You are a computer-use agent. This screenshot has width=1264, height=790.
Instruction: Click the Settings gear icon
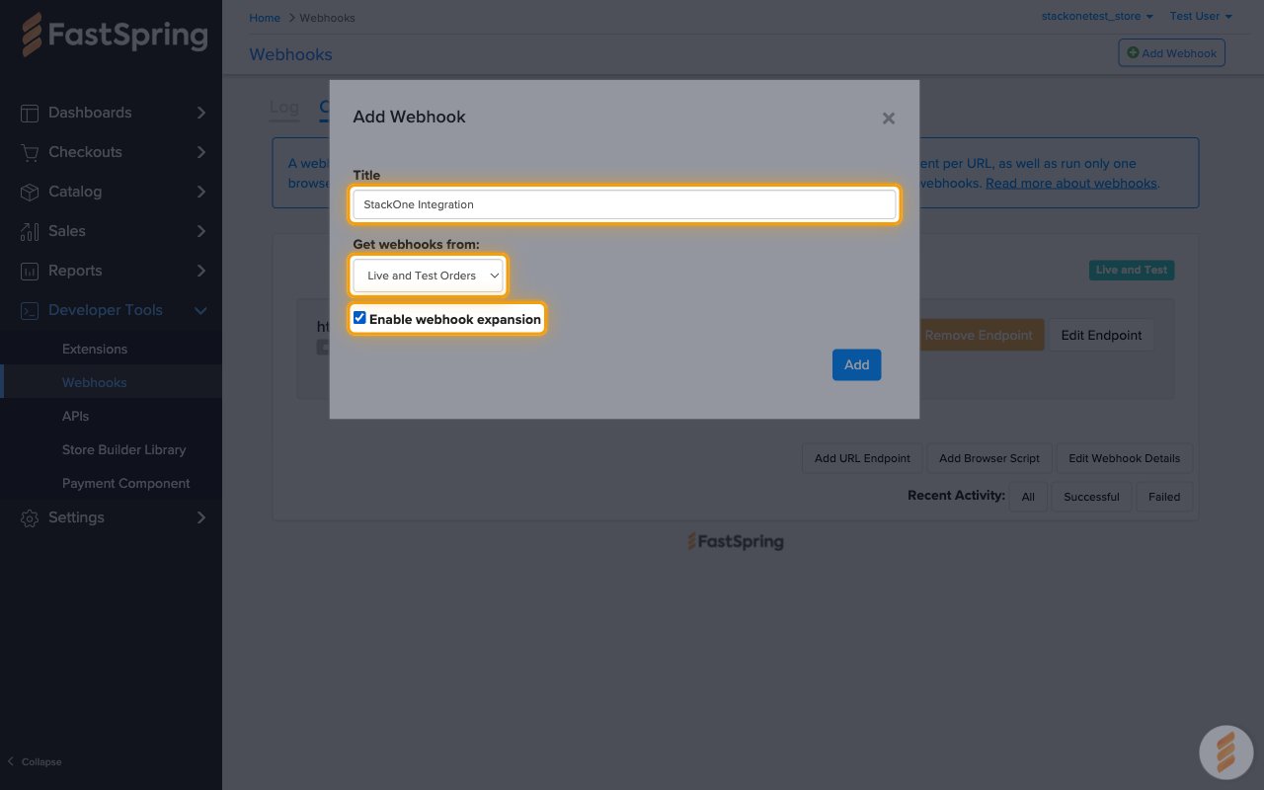pos(30,517)
